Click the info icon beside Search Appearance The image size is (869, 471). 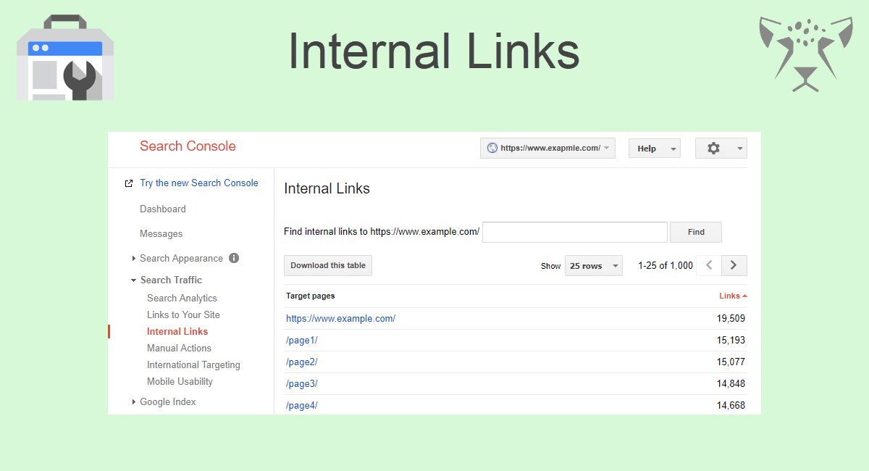pyautogui.click(x=234, y=258)
